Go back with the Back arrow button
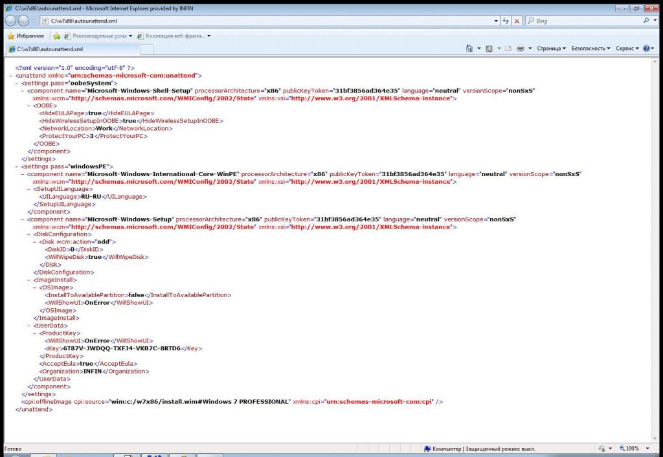The width and height of the screenshot is (663, 457). 10,21
